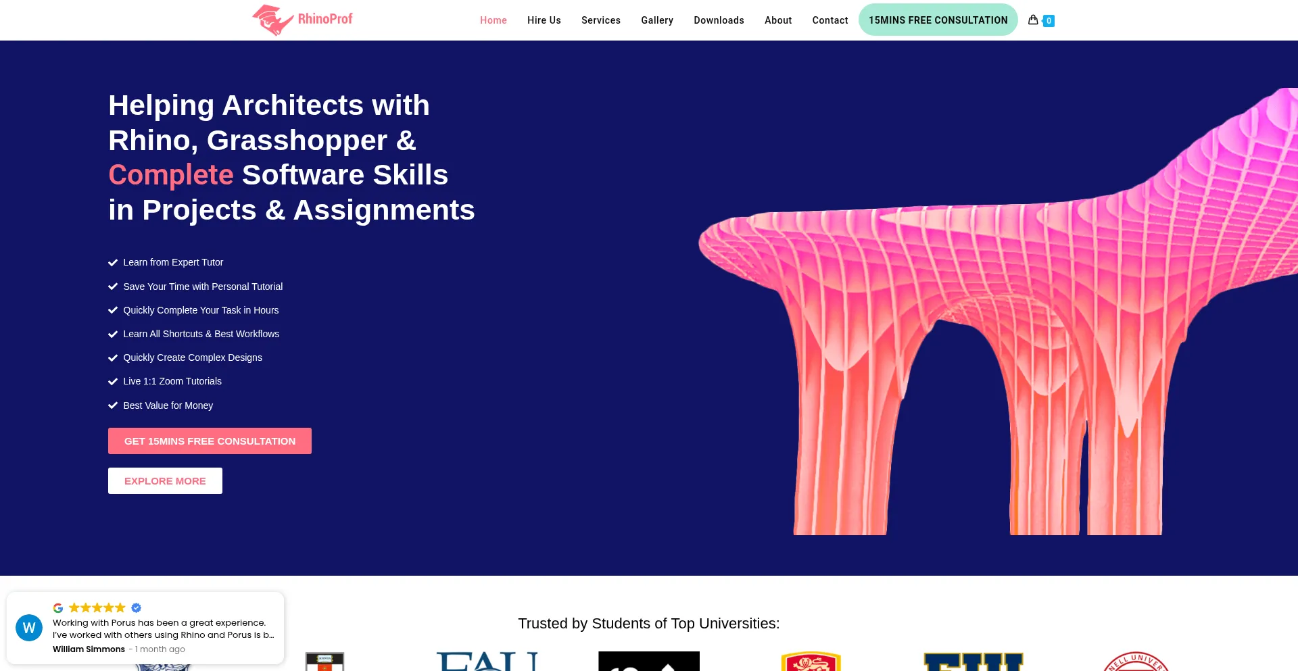Click the RhinoProf logo

pyautogui.click(x=302, y=20)
